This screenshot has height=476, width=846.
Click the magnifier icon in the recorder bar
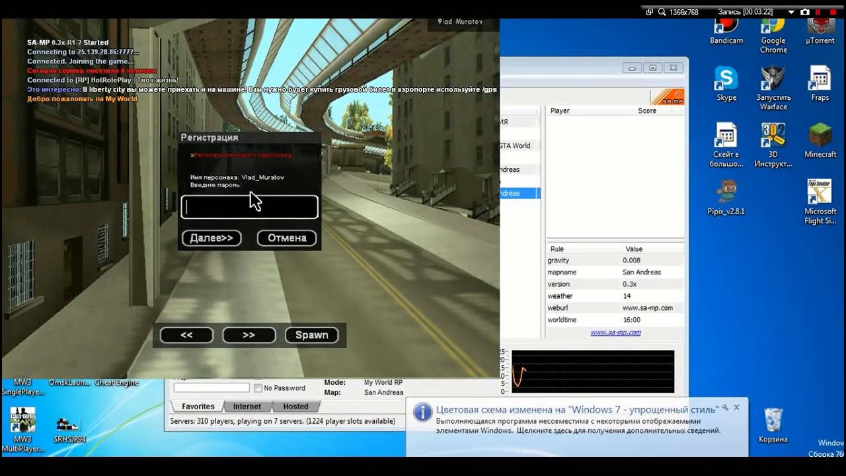click(x=661, y=12)
